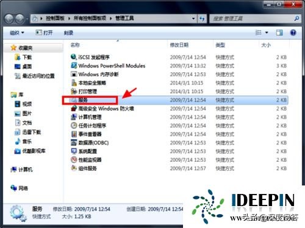Viewport: 305px width, 228px height.
Task: Show the preview pane icon
Action: pos(279,33)
